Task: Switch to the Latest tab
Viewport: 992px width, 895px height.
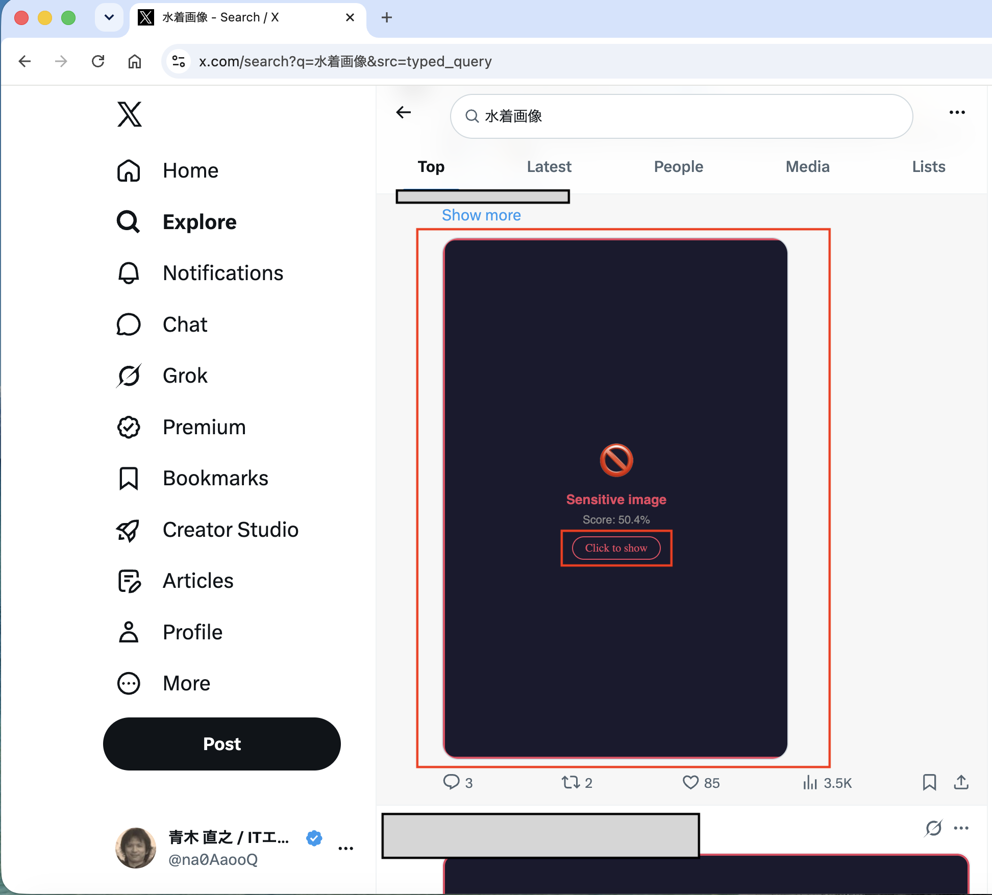Action: (549, 167)
